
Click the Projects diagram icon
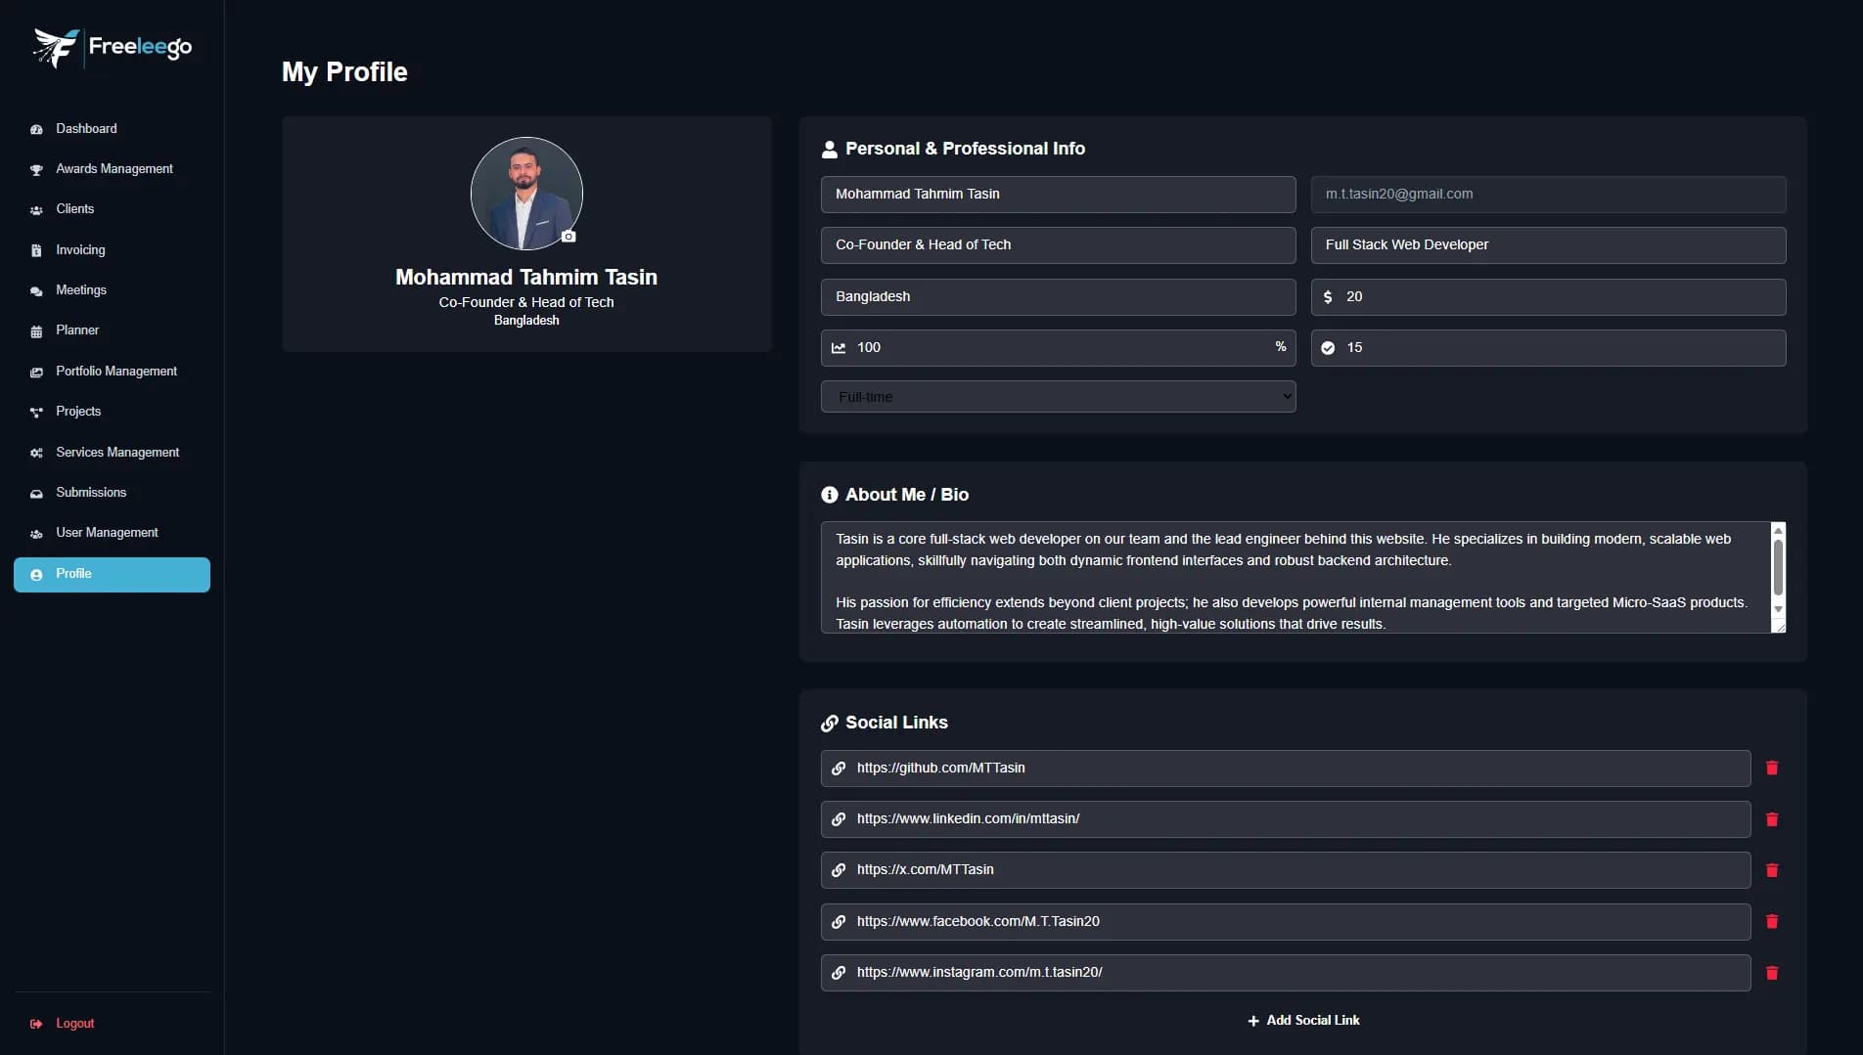tap(36, 413)
